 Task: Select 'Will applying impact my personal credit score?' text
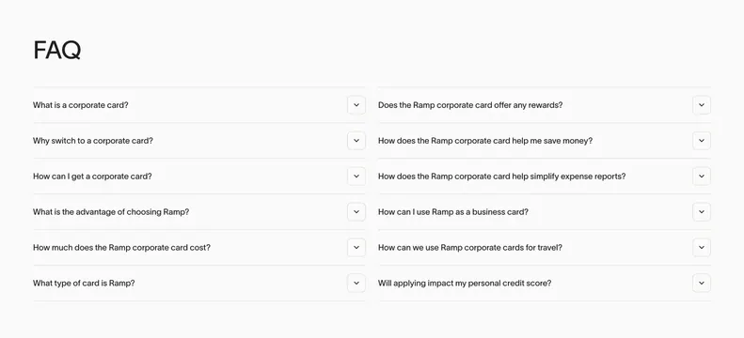(x=465, y=284)
